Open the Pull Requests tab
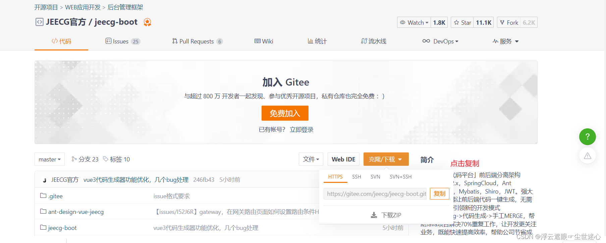 (197, 41)
